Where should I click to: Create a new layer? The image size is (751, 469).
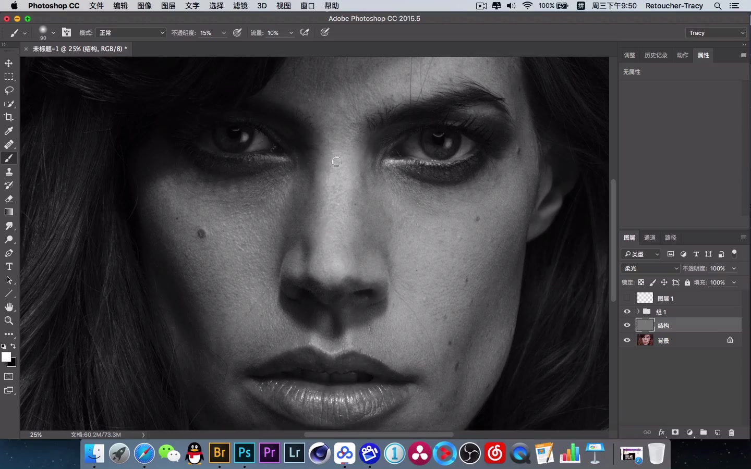(718, 433)
